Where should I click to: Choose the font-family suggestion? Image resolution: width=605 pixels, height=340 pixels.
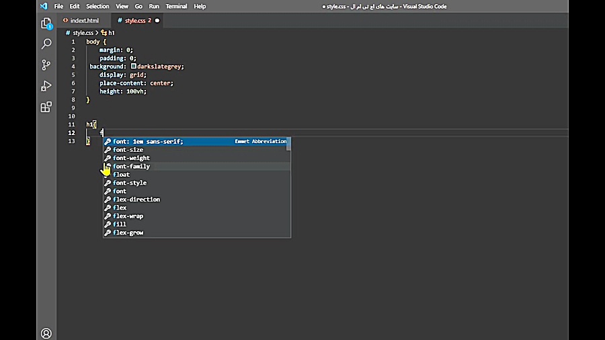point(197,166)
